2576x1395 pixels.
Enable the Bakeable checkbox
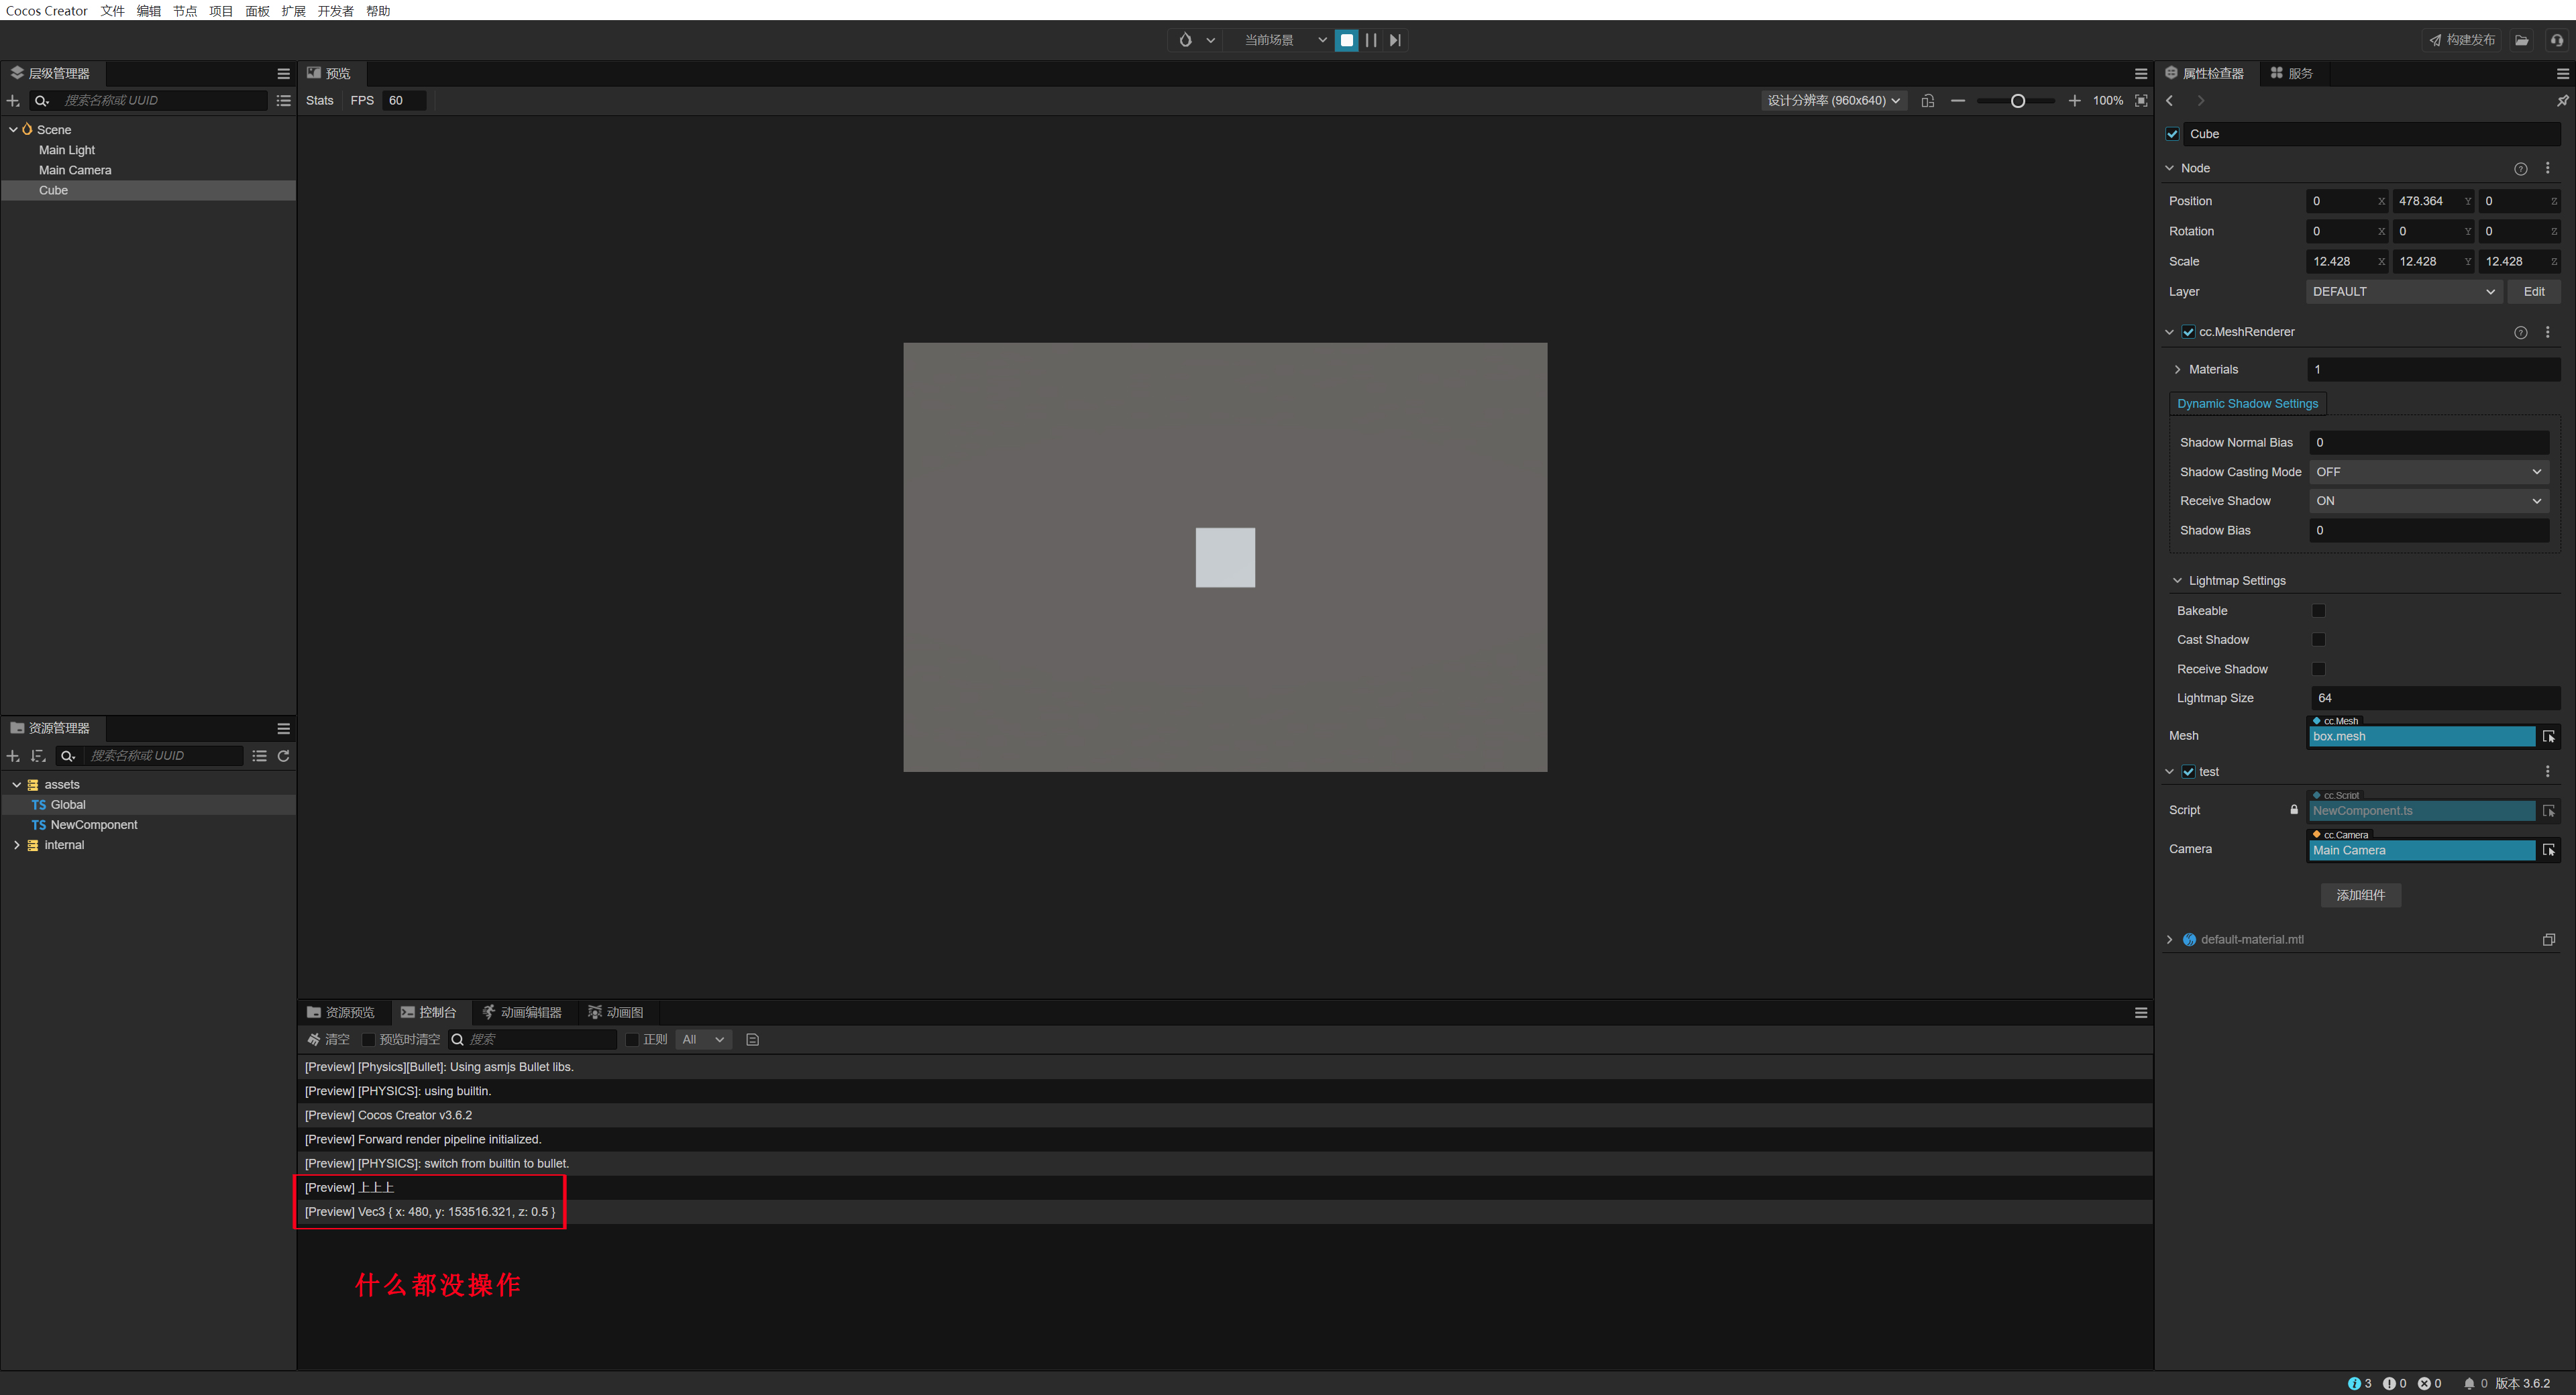click(2318, 611)
